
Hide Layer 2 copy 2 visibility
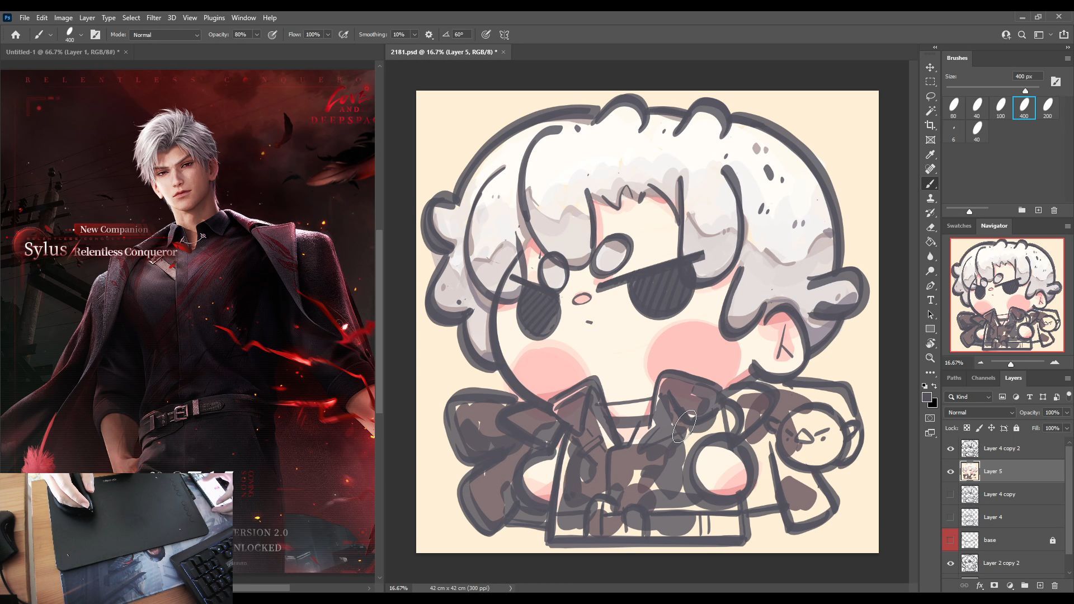point(950,563)
